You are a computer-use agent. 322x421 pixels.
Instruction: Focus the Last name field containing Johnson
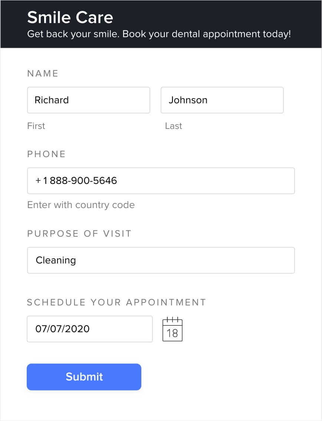pyautogui.click(x=222, y=100)
